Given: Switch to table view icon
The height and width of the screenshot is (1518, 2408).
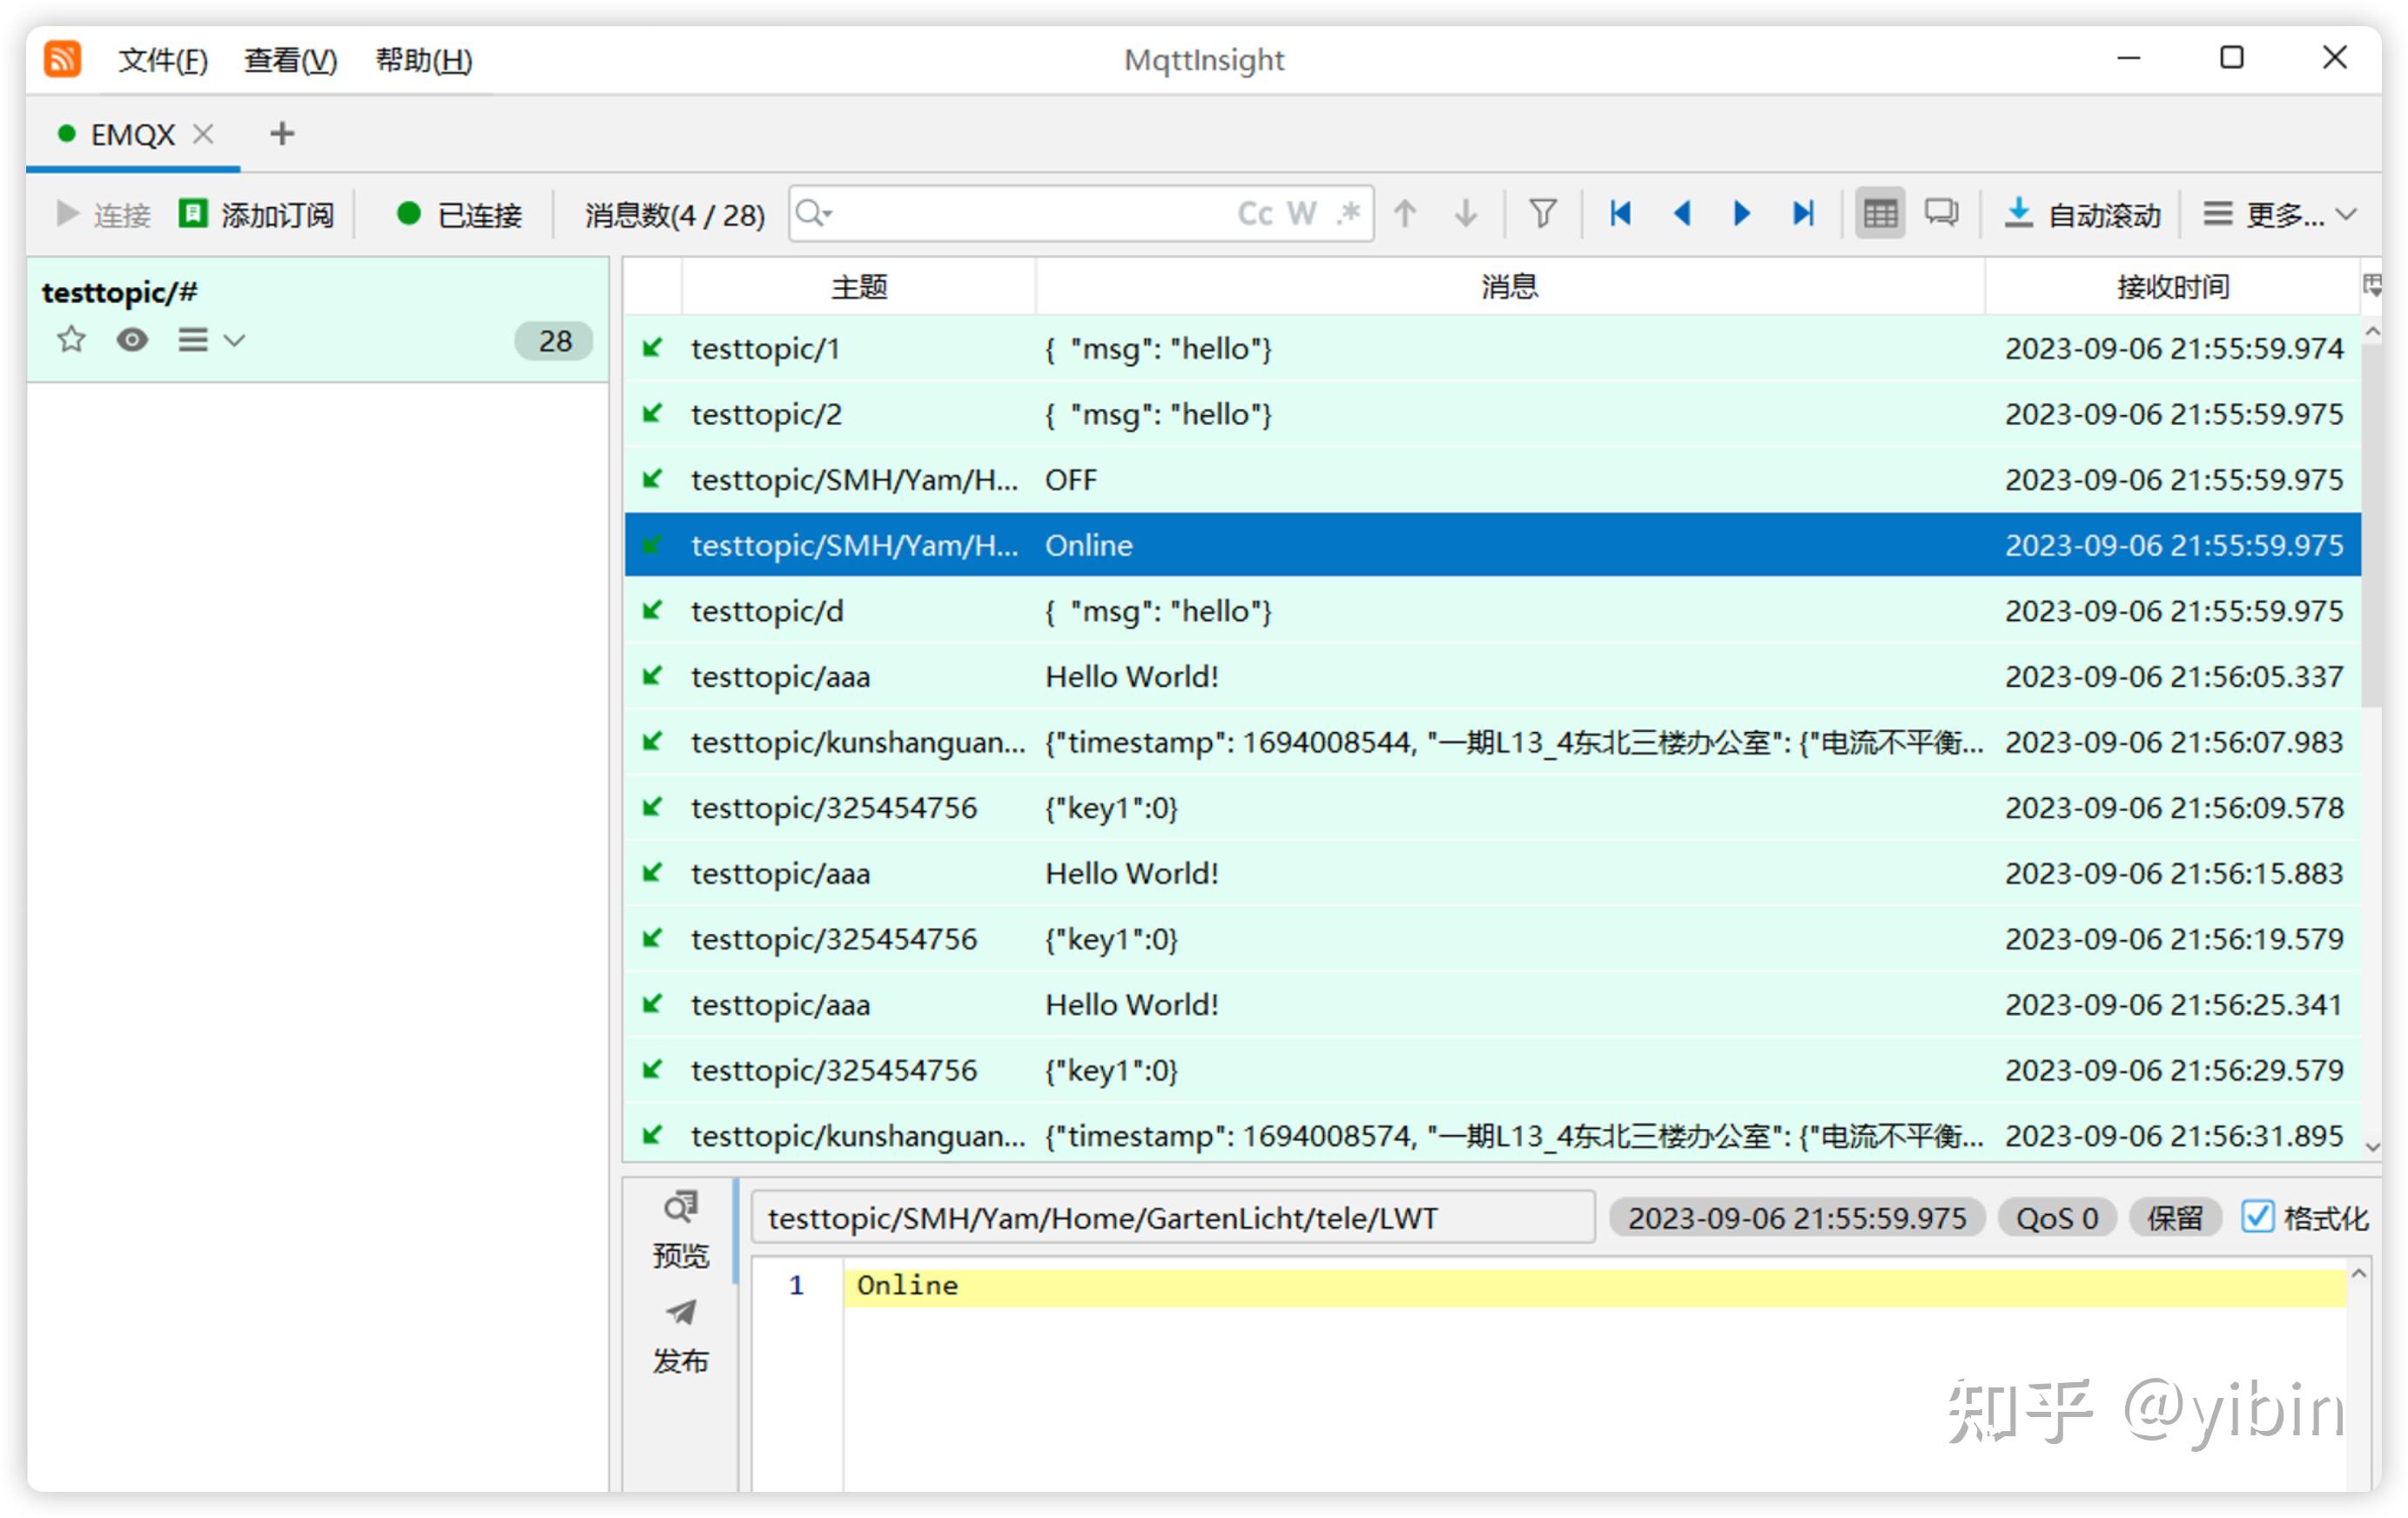Looking at the screenshot, I should tap(1880, 213).
